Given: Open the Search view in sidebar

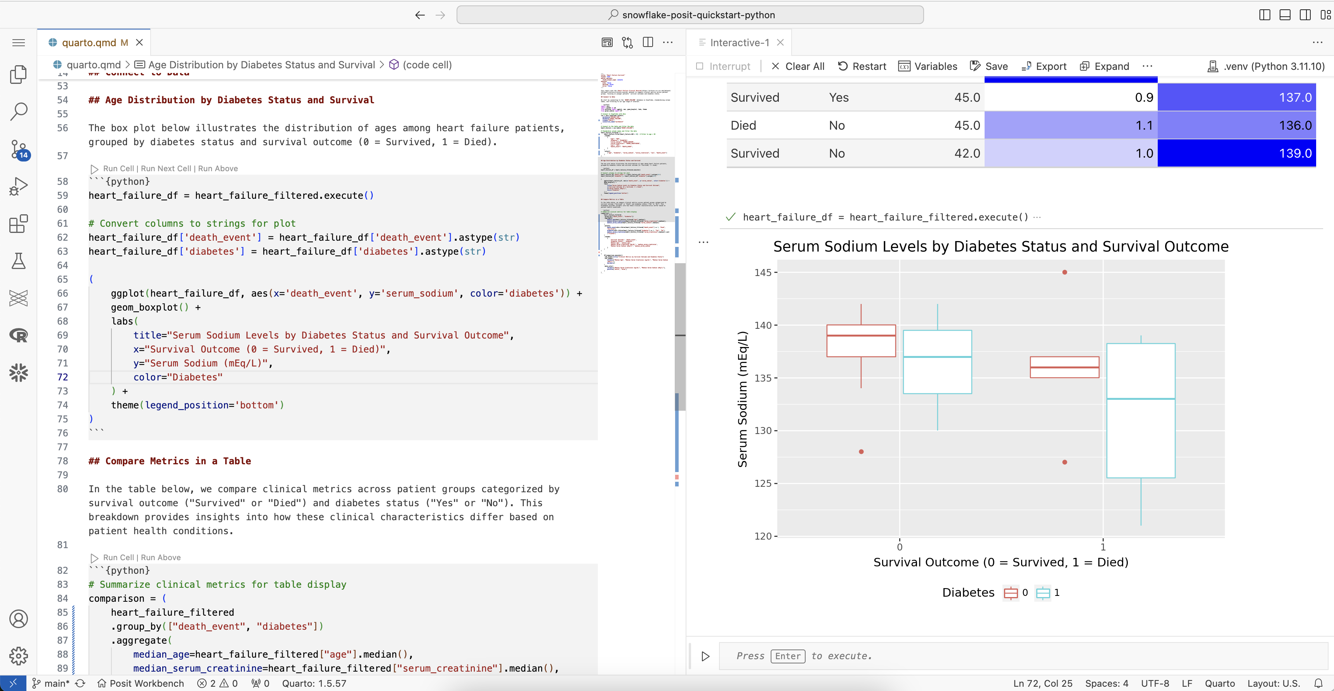Looking at the screenshot, I should click(19, 111).
